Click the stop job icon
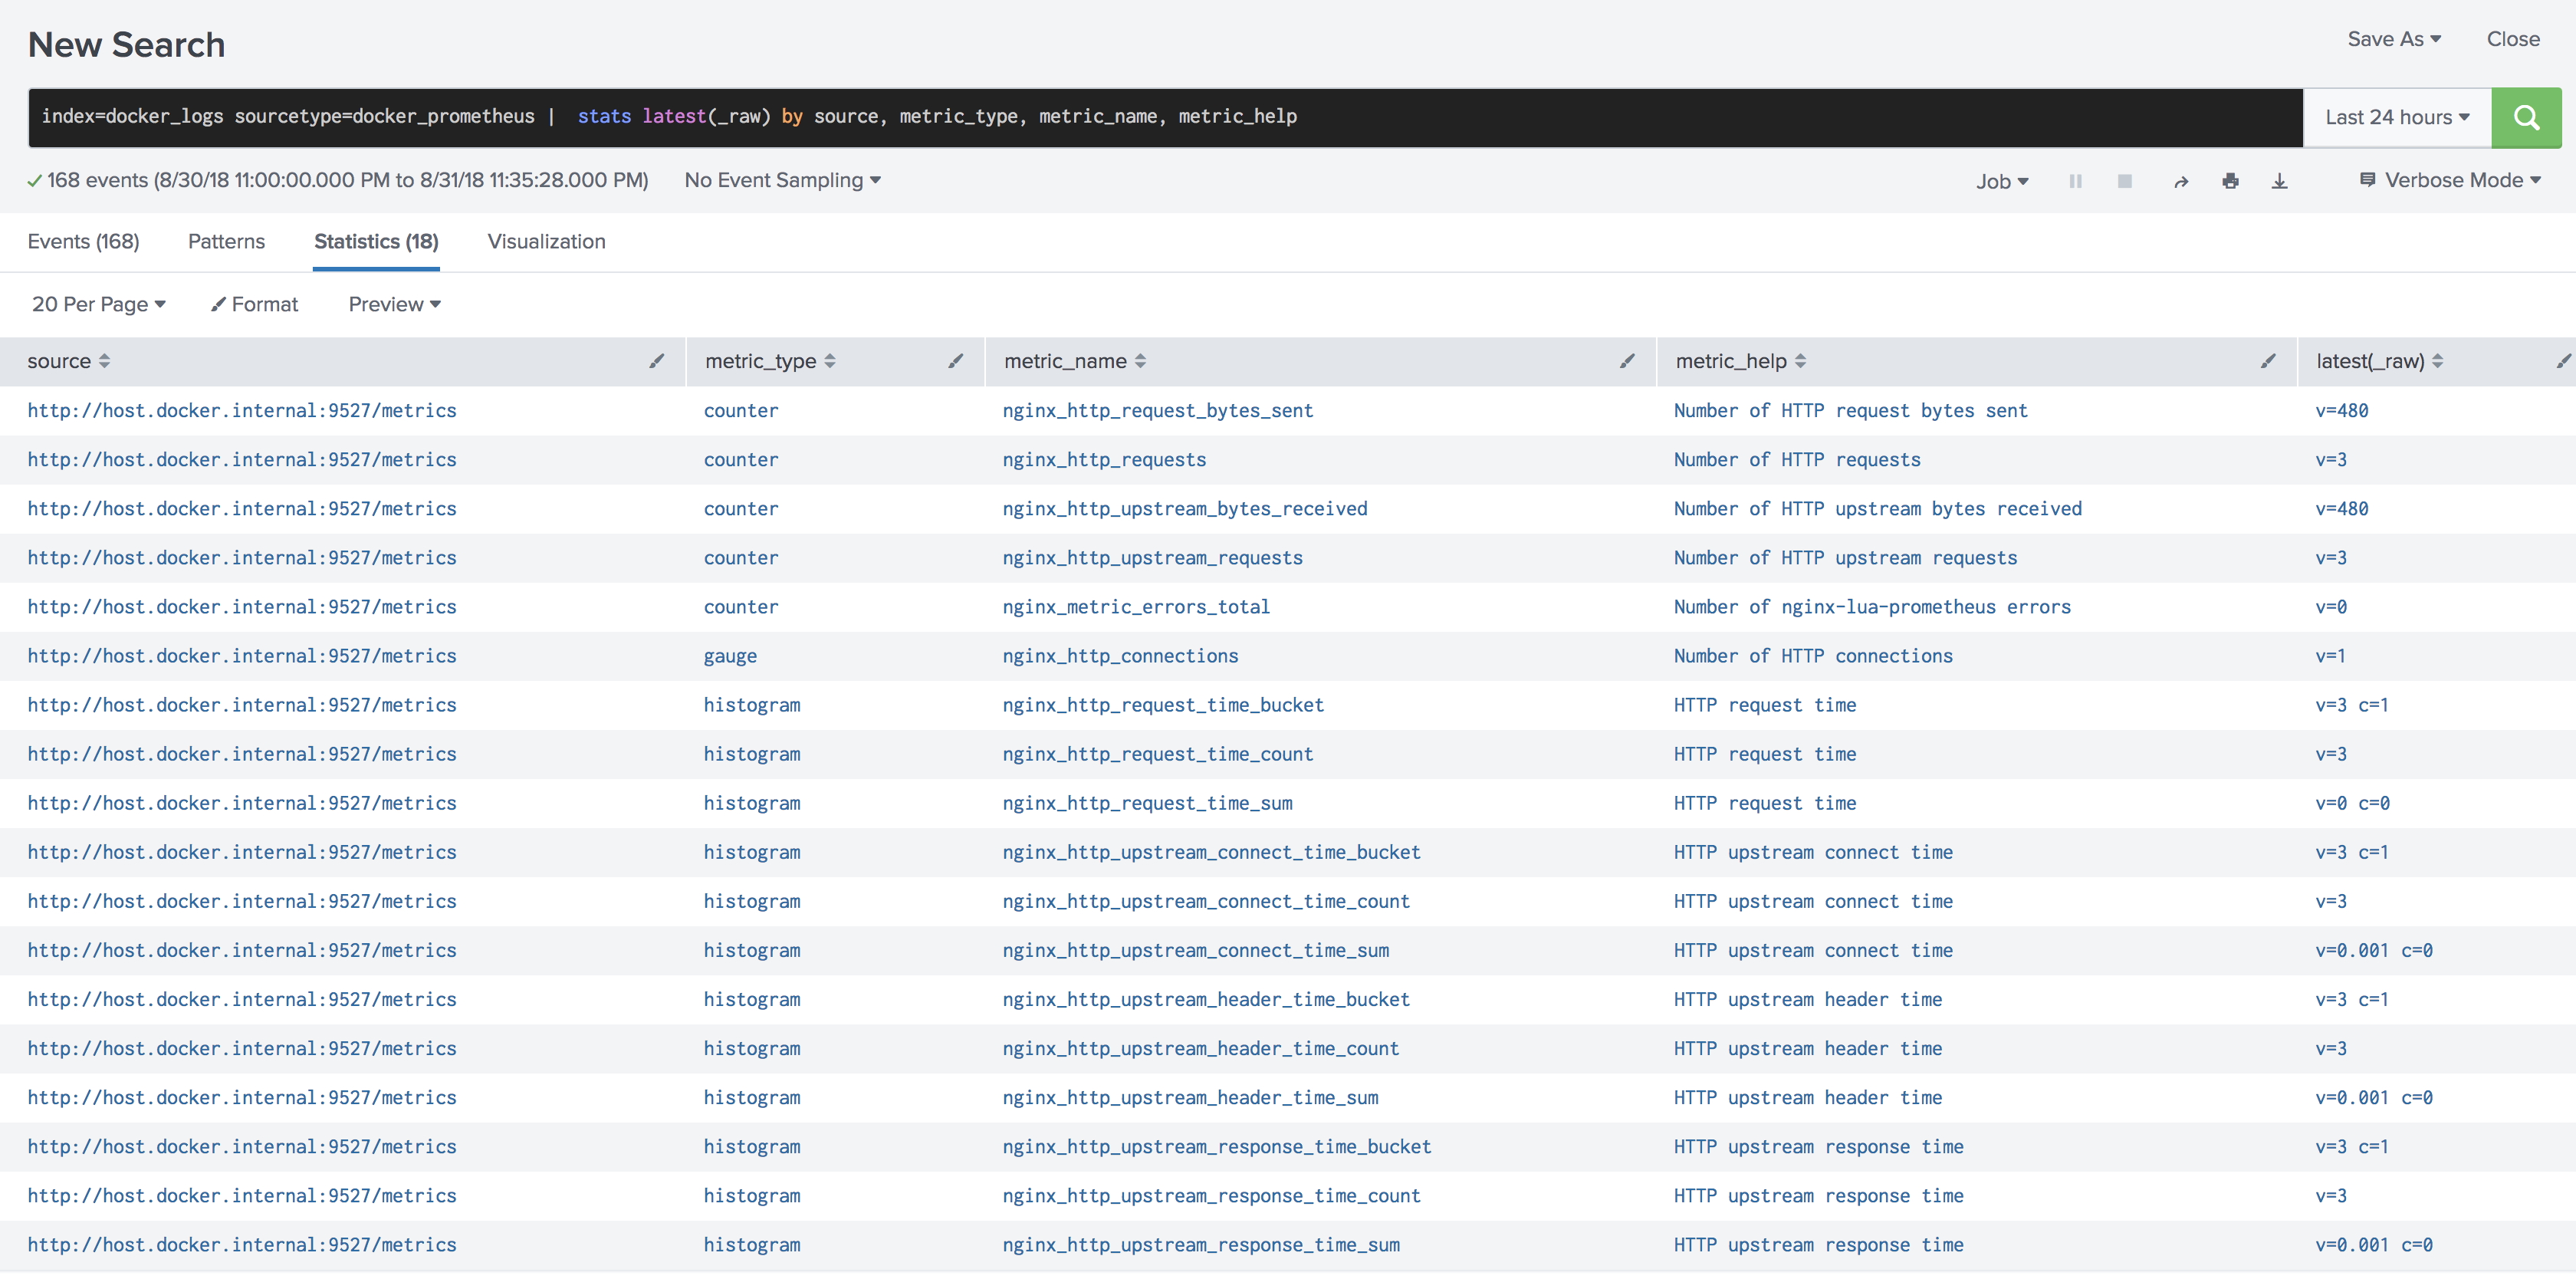The width and height of the screenshot is (2576, 1279). (2126, 179)
